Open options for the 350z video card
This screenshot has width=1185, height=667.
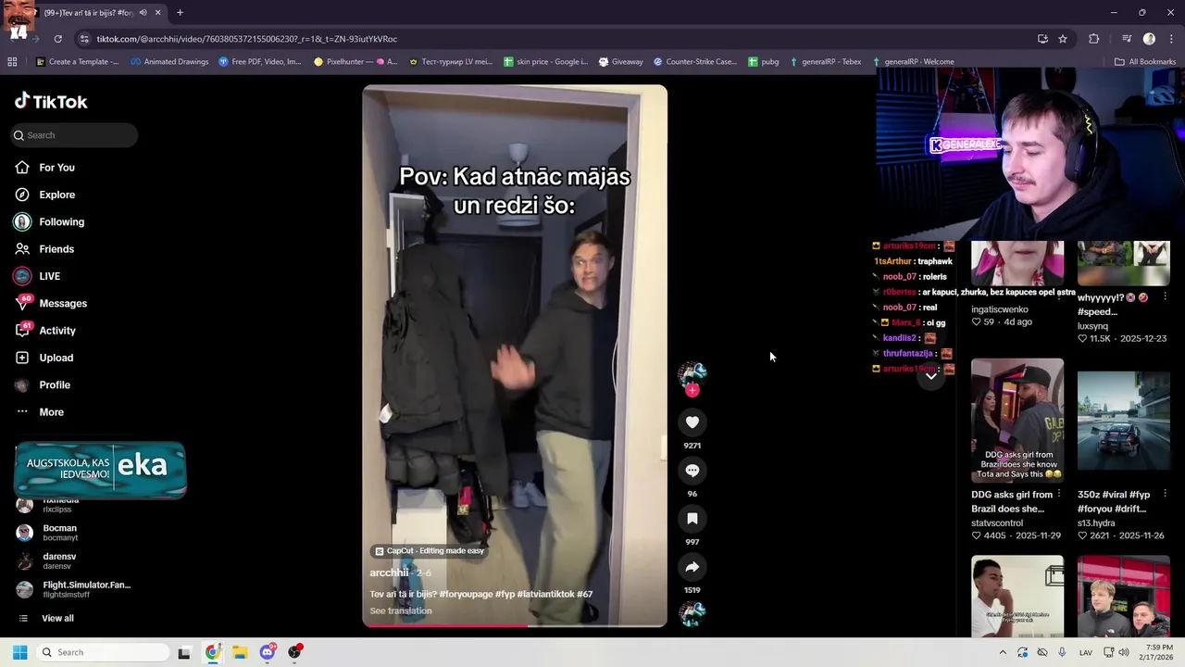click(1165, 494)
